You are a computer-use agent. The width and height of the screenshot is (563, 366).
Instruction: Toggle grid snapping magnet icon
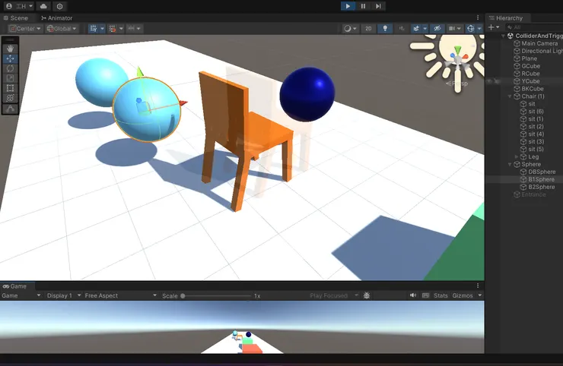[113, 28]
